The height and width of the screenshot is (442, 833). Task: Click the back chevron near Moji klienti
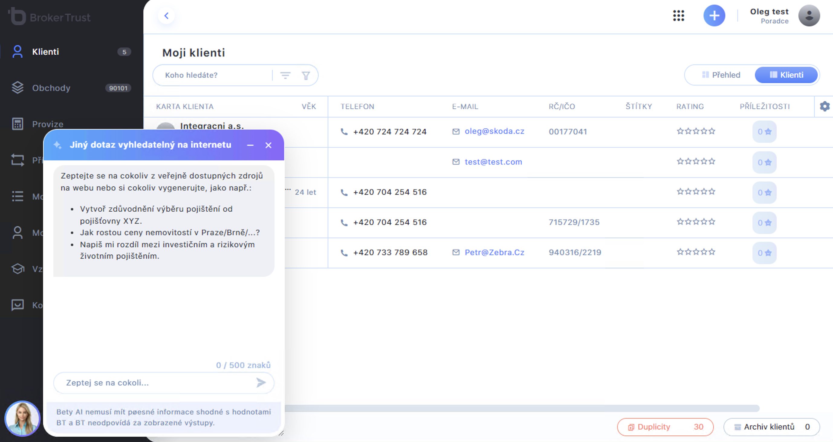click(x=167, y=15)
